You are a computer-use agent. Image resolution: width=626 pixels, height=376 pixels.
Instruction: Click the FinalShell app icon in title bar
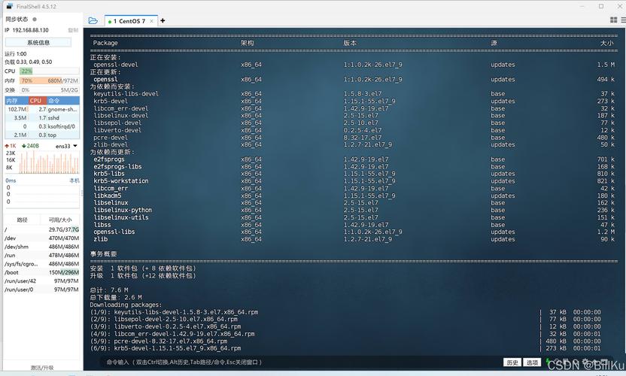pos(10,6)
